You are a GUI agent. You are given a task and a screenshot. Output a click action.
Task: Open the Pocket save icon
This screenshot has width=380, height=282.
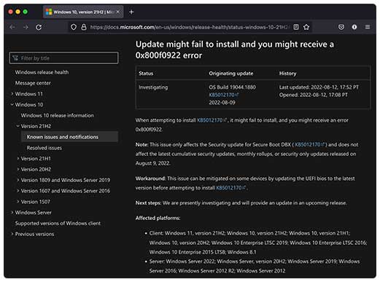pyautogui.click(x=341, y=27)
